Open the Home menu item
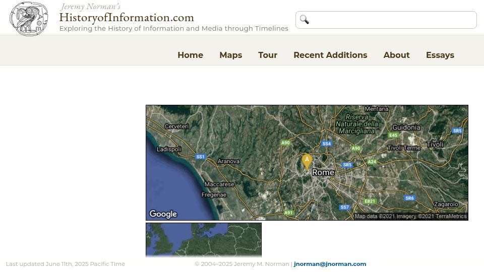The width and height of the screenshot is (484, 272). [190, 55]
